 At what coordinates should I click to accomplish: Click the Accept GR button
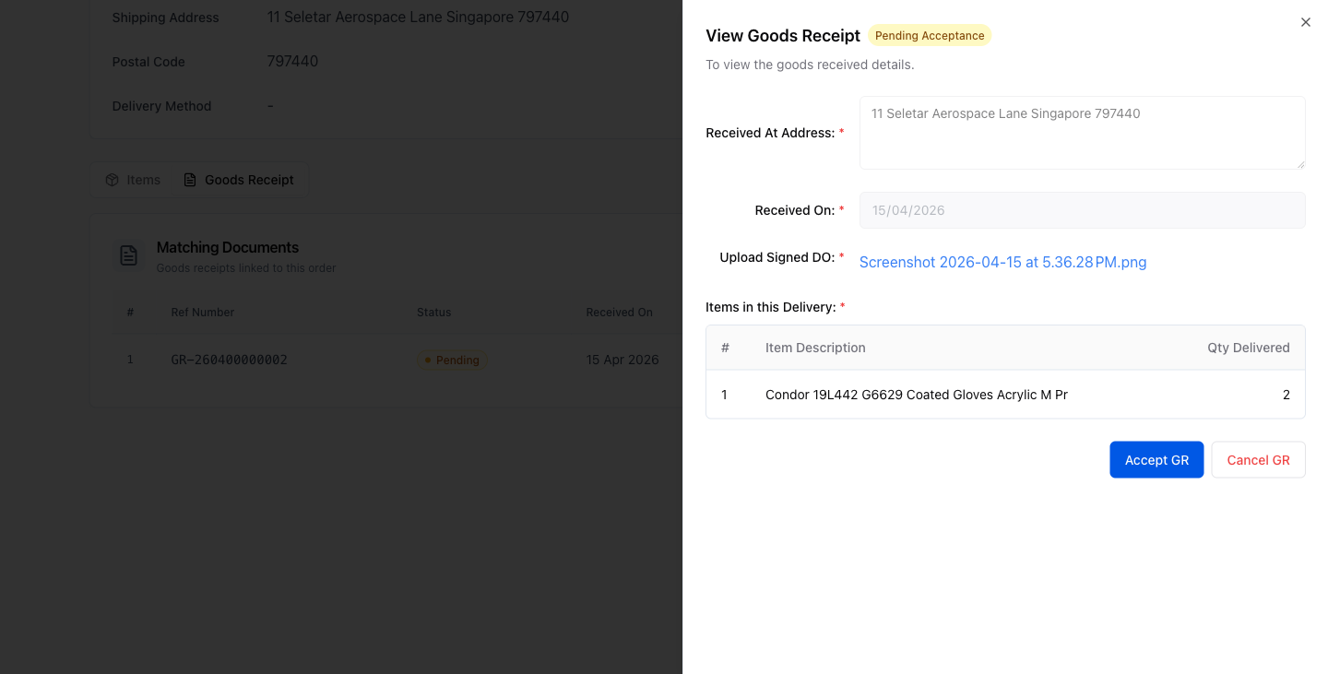pos(1156,459)
